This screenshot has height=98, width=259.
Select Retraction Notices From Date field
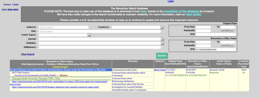[x=203, y=42]
